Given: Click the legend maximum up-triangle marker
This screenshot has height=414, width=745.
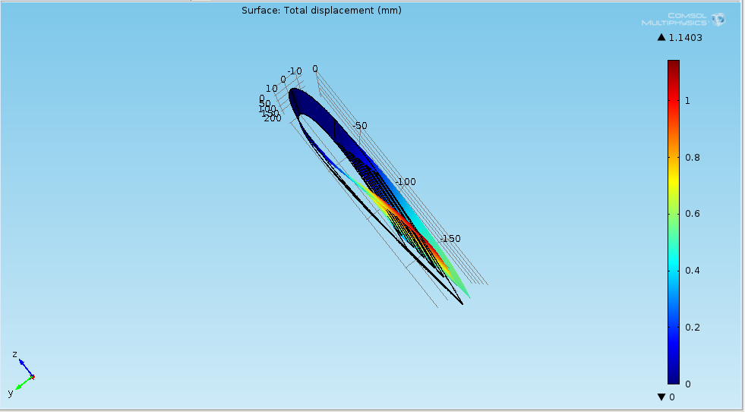Looking at the screenshot, I should [661, 37].
